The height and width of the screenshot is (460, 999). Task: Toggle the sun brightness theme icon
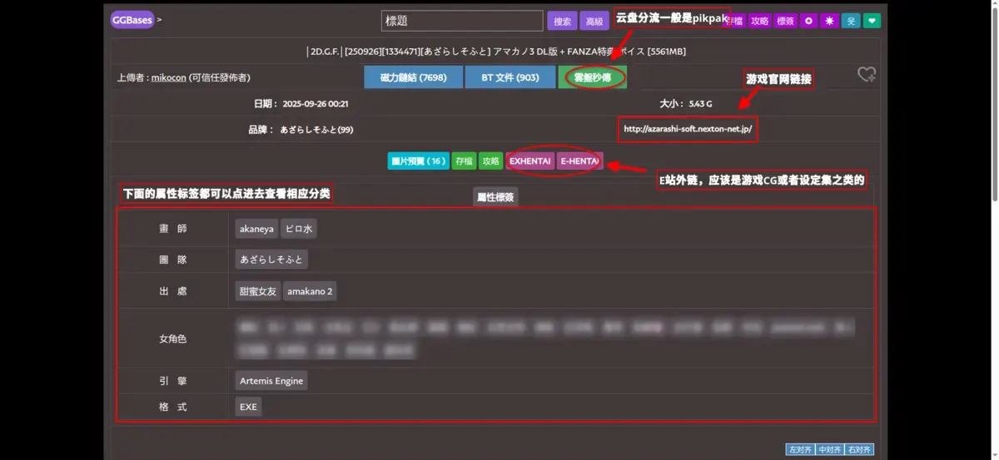(828, 21)
